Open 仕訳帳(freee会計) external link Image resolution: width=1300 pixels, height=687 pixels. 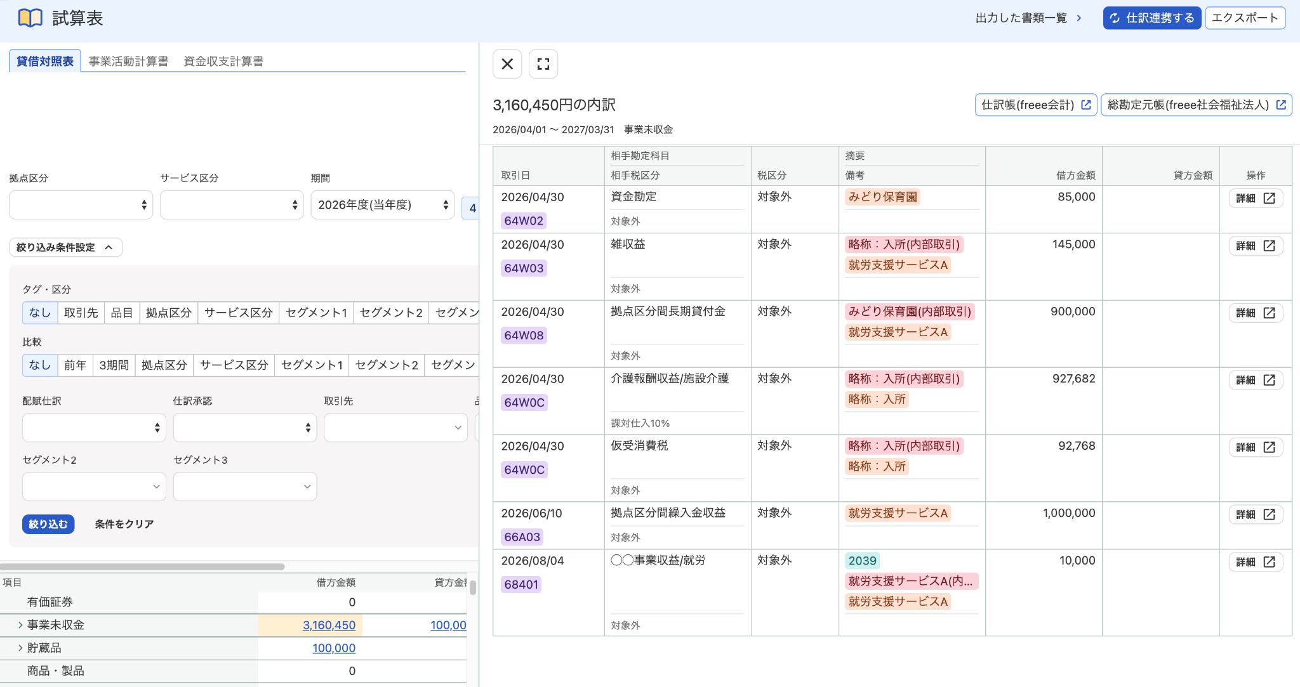click(1035, 105)
